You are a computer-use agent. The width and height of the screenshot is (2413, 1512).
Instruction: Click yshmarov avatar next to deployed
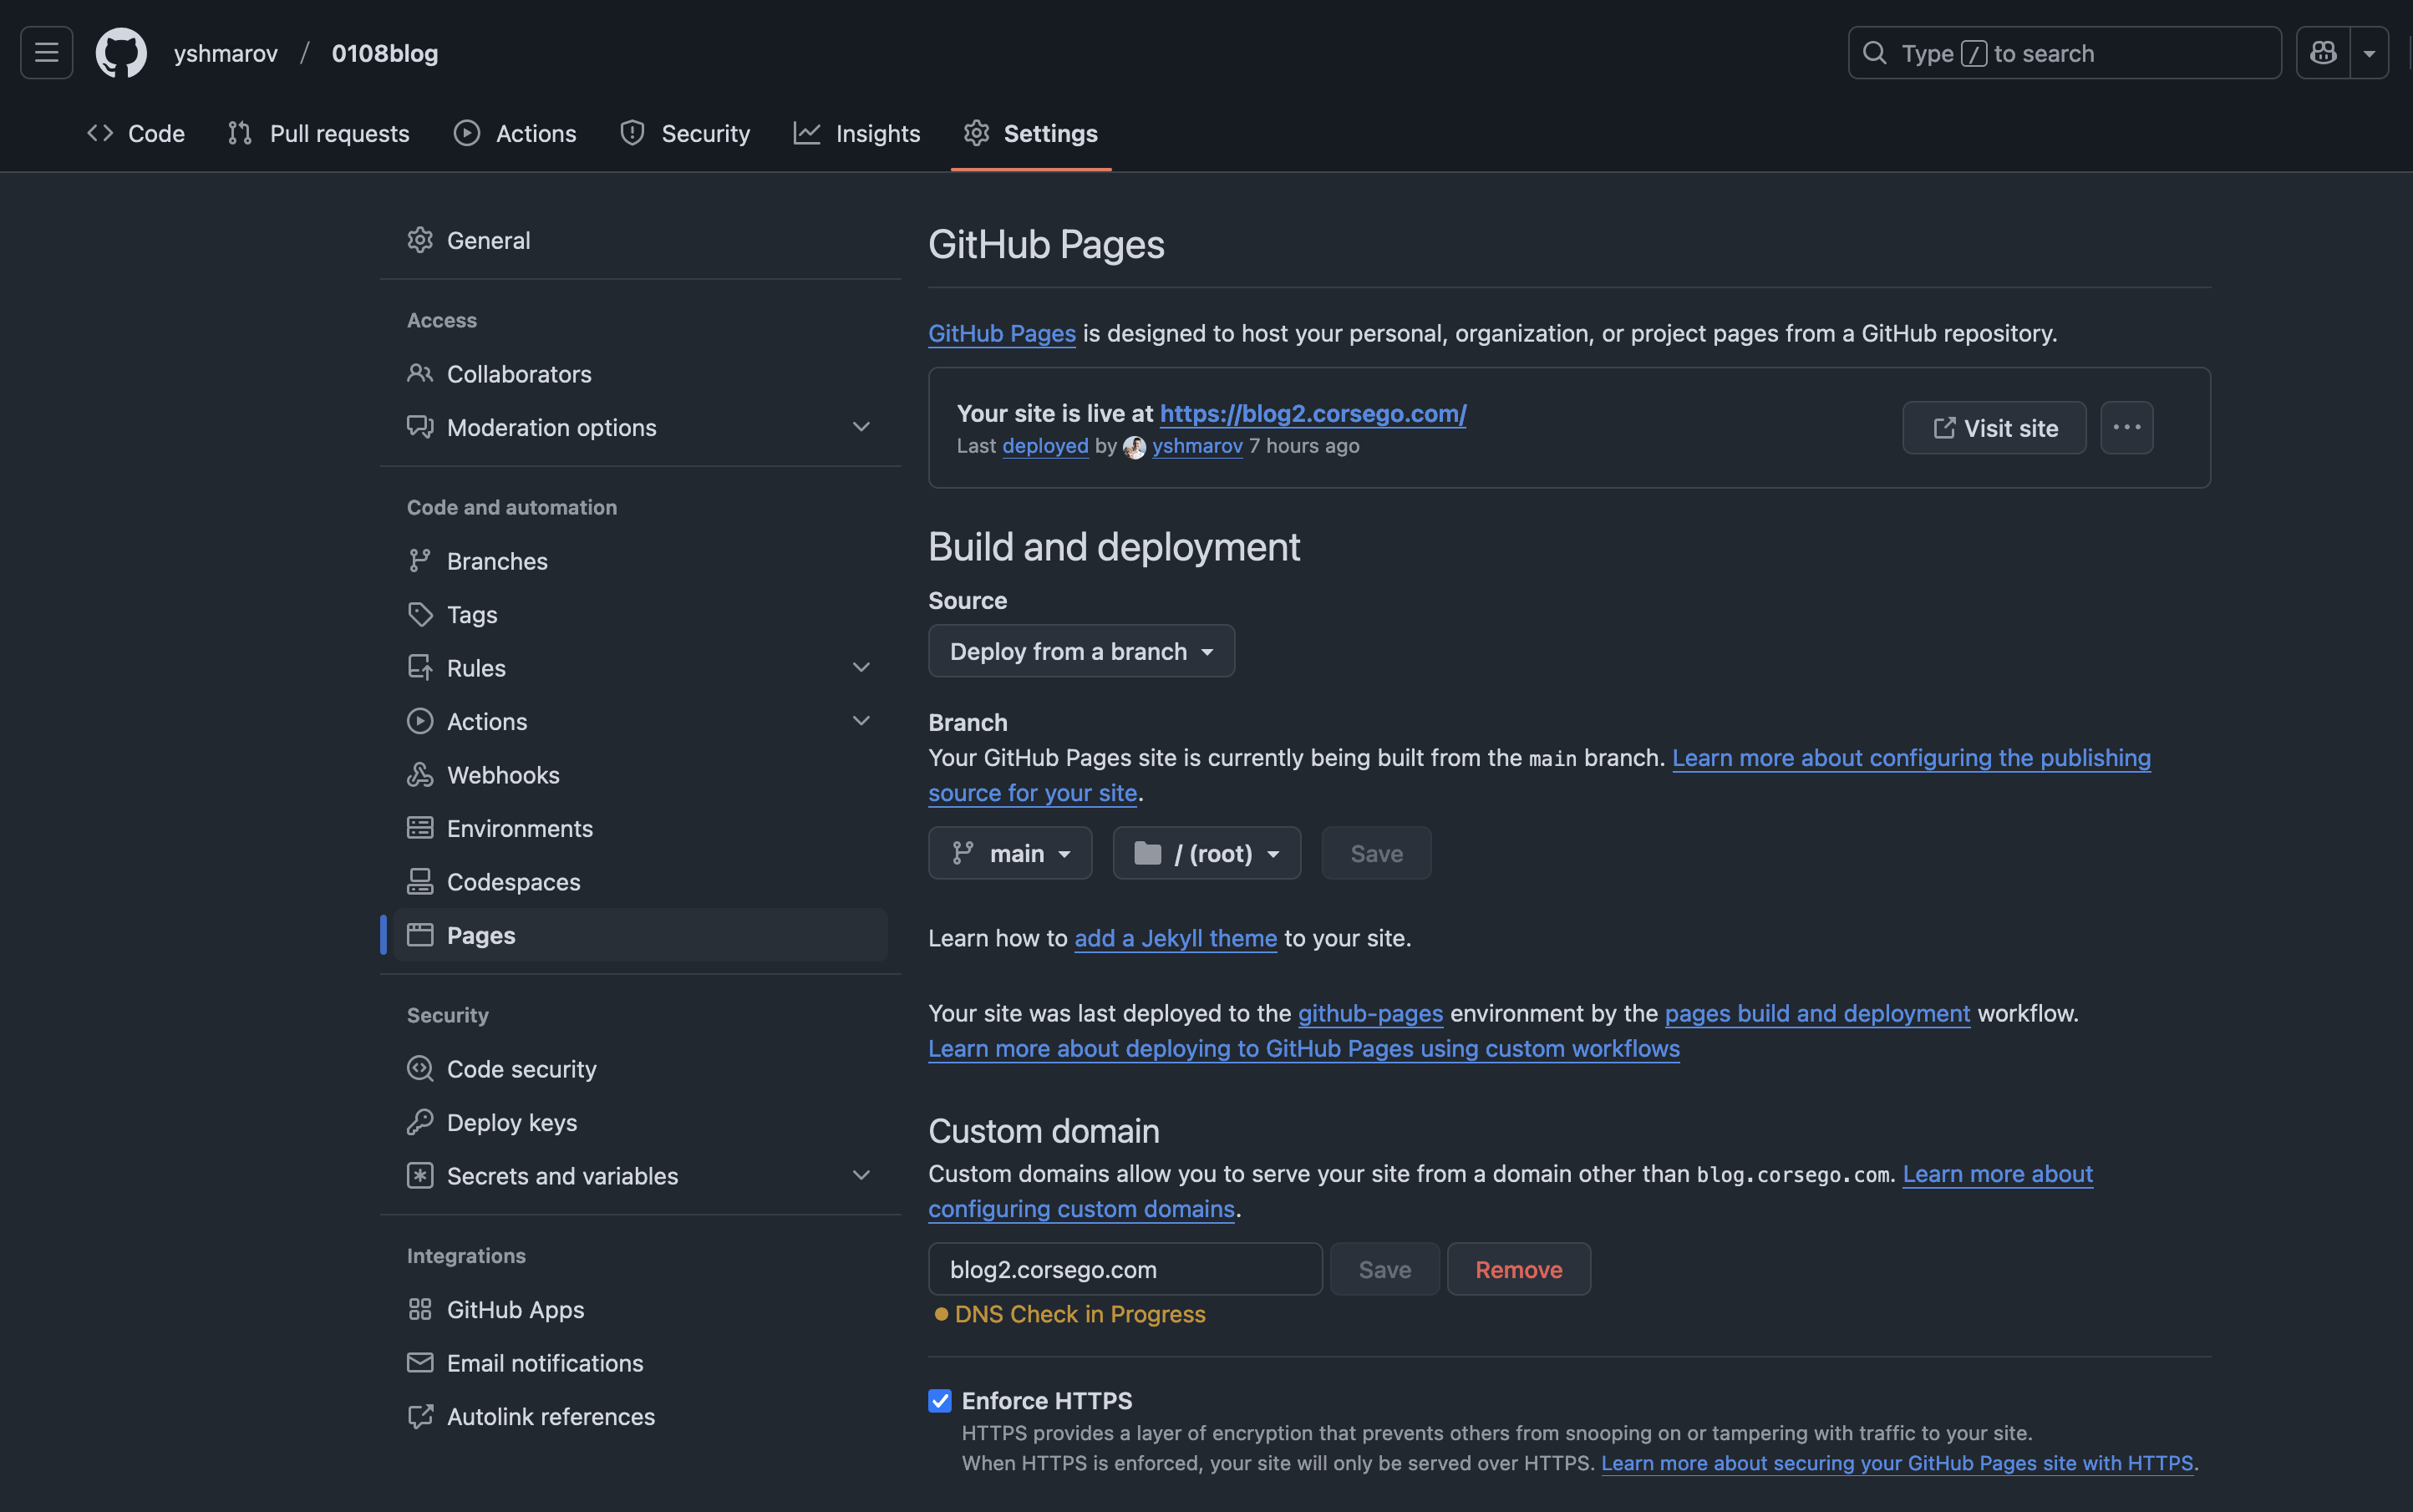click(x=1134, y=447)
